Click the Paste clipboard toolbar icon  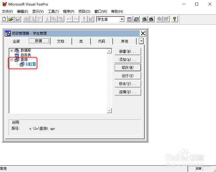click(x=61, y=19)
